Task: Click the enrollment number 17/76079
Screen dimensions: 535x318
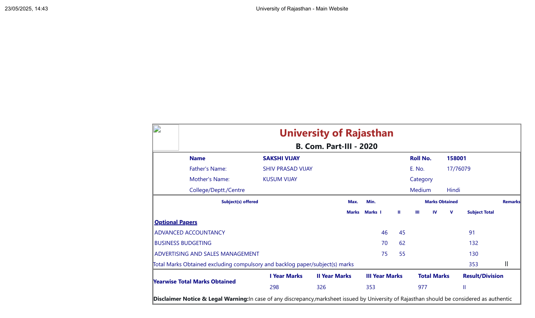Action: click(458, 169)
